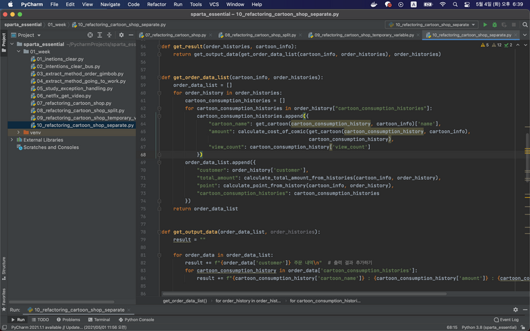Collapse the 01_week folder
Screen dimensions: 530x331
pos(19,51)
